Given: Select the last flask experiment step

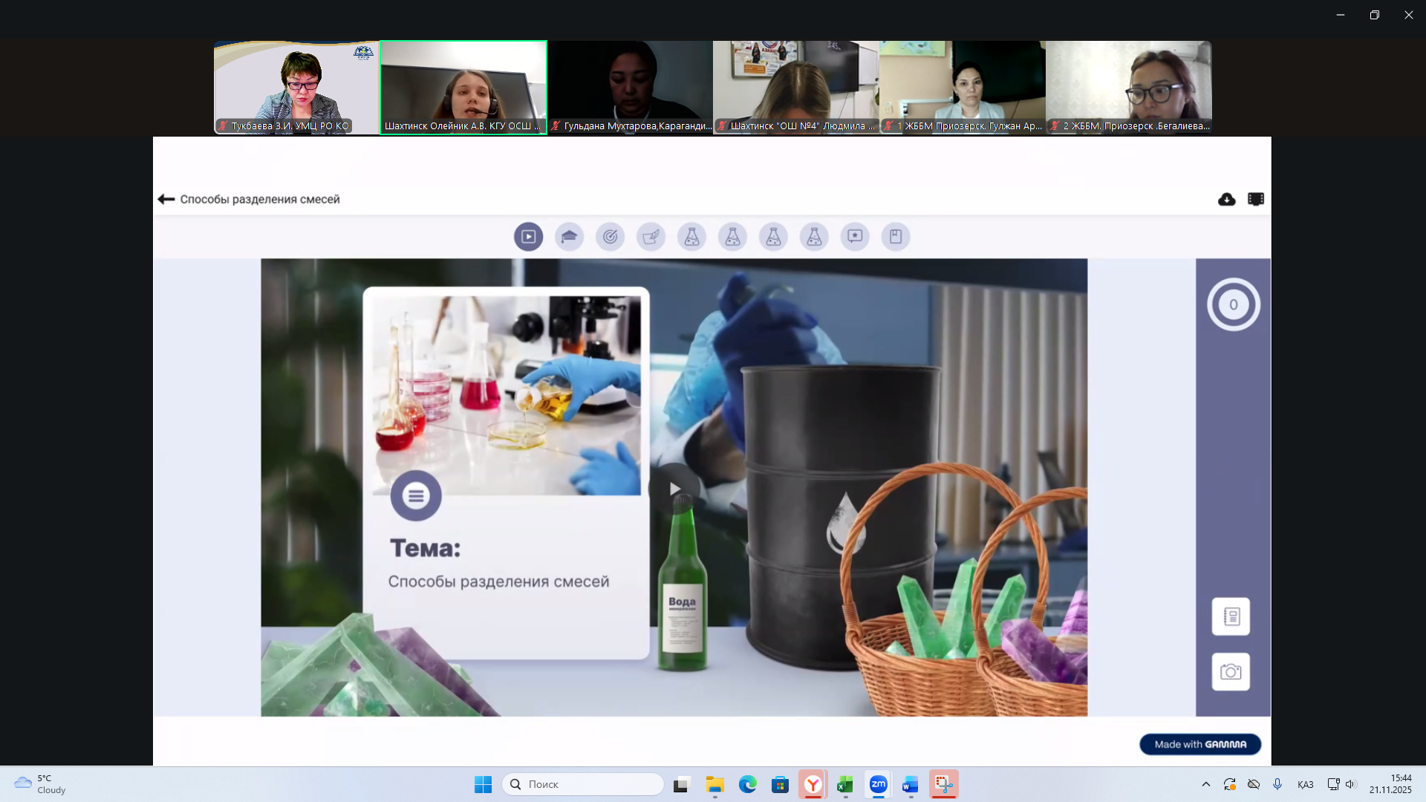Looking at the screenshot, I should tap(814, 237).
